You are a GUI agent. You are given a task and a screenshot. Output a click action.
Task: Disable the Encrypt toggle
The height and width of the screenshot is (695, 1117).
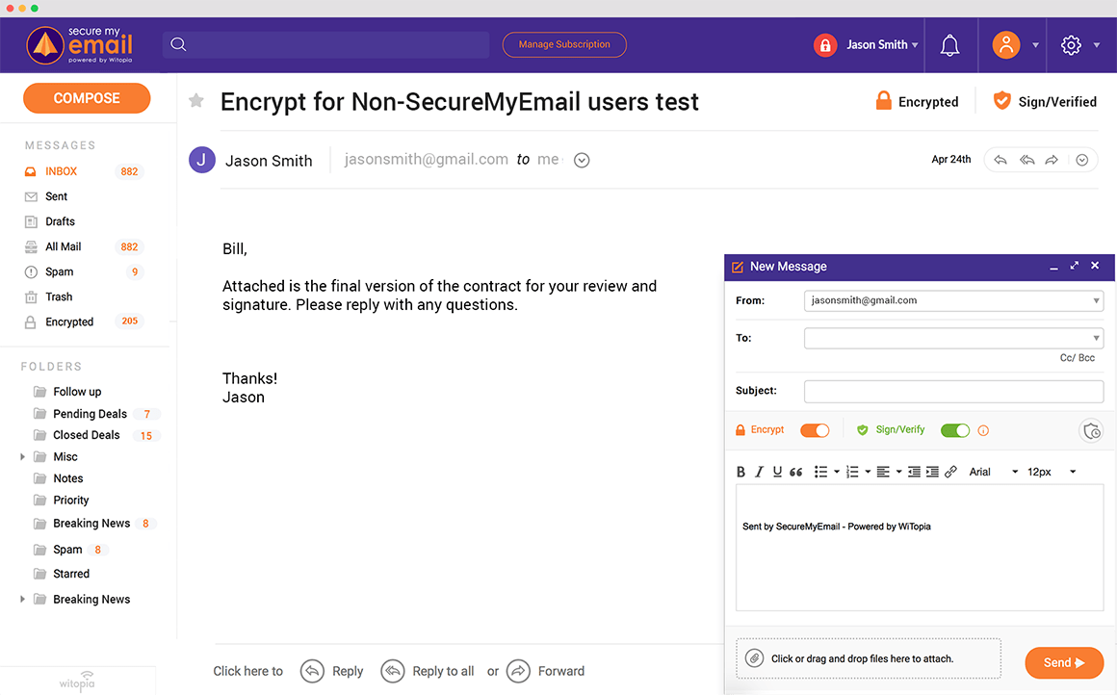coord(815,430)
